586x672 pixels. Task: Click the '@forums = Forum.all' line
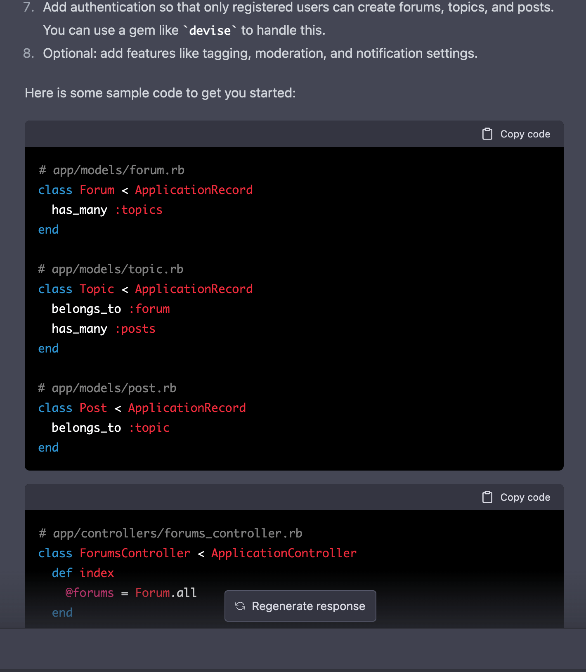tap(131, 593)
